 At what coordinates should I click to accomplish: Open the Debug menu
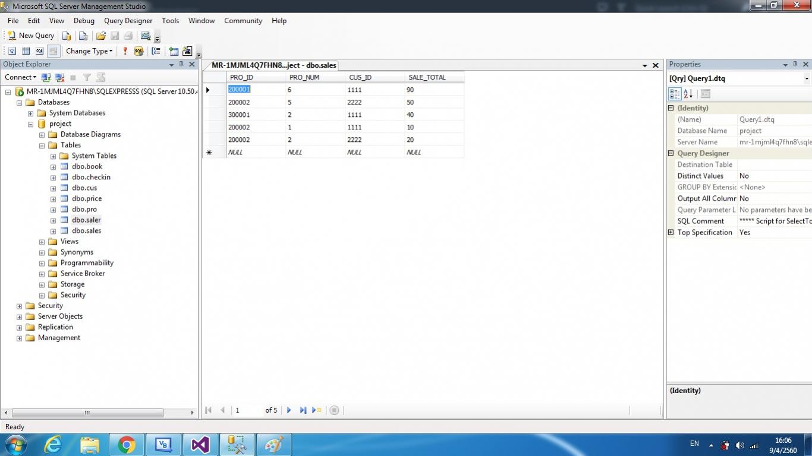(84, 21)
